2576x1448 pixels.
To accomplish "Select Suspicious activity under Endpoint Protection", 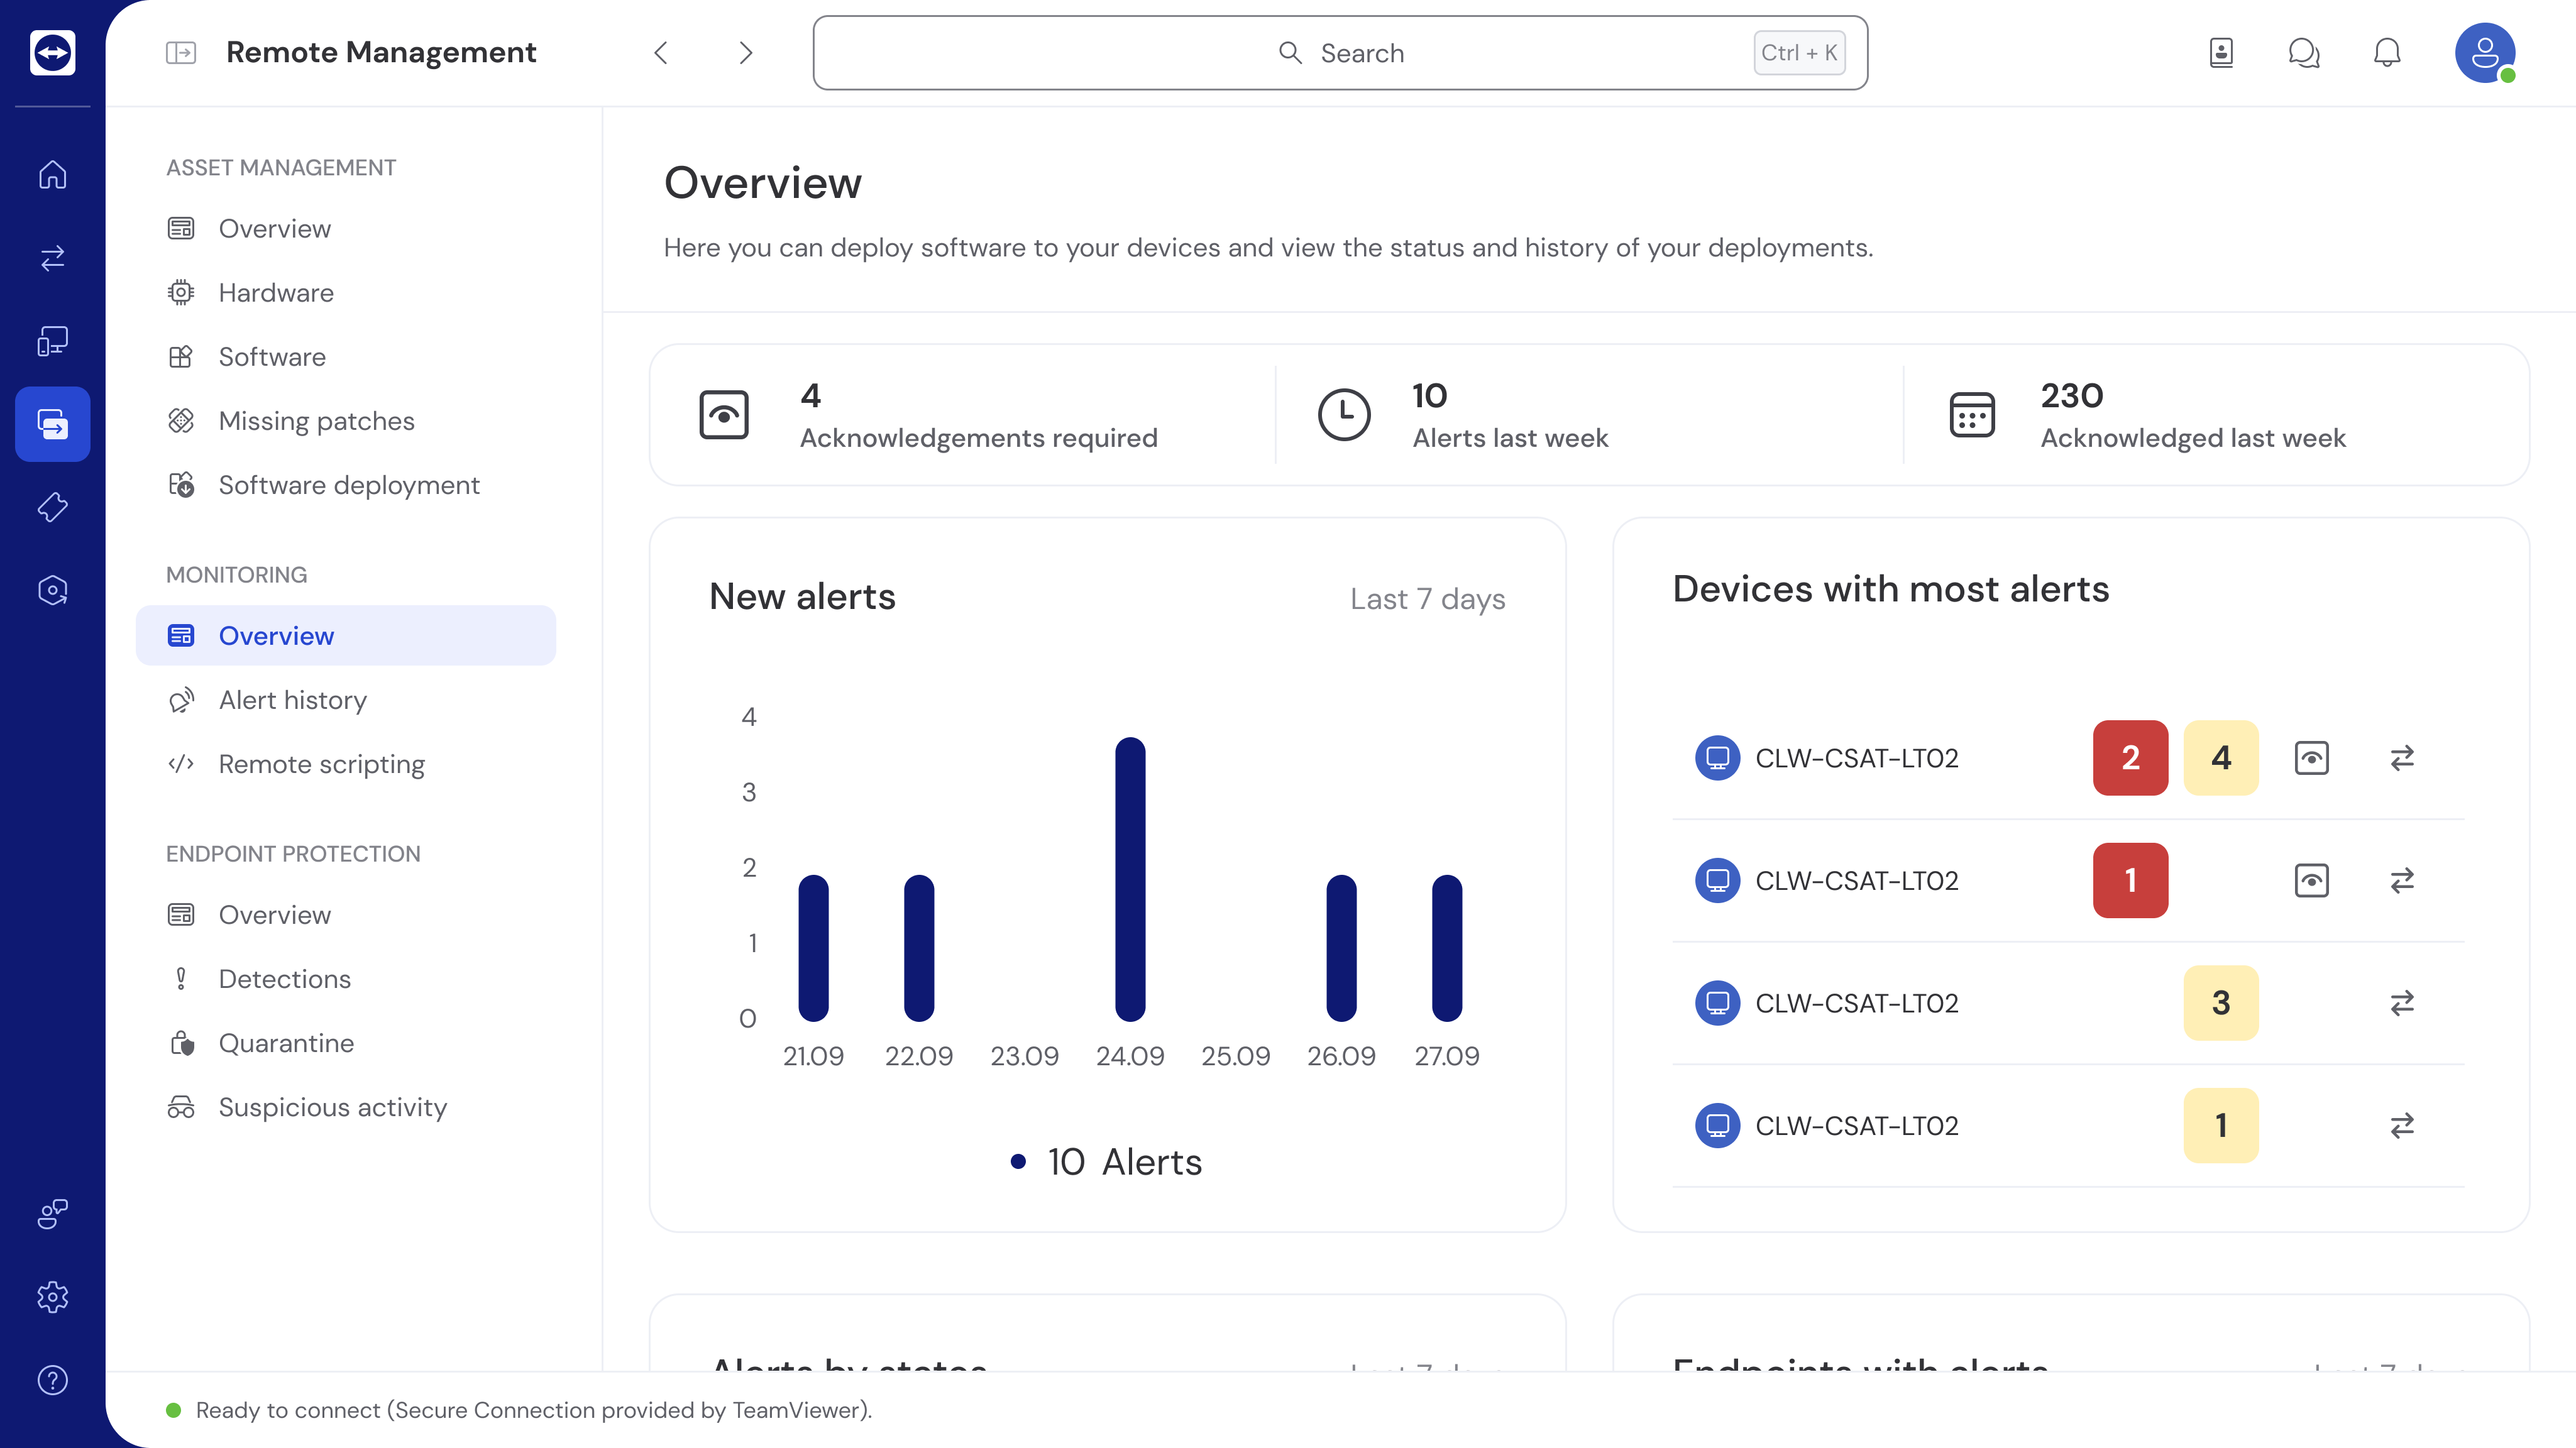I will tap(333, 1107).
